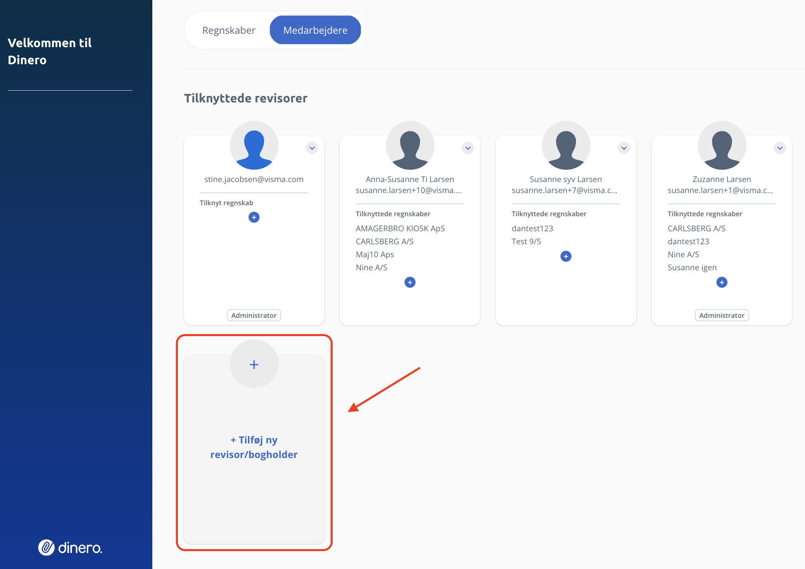The image size is (805, 569).
Task: Switch to the Regnskaber tab
Action: [x=229, y=30]
